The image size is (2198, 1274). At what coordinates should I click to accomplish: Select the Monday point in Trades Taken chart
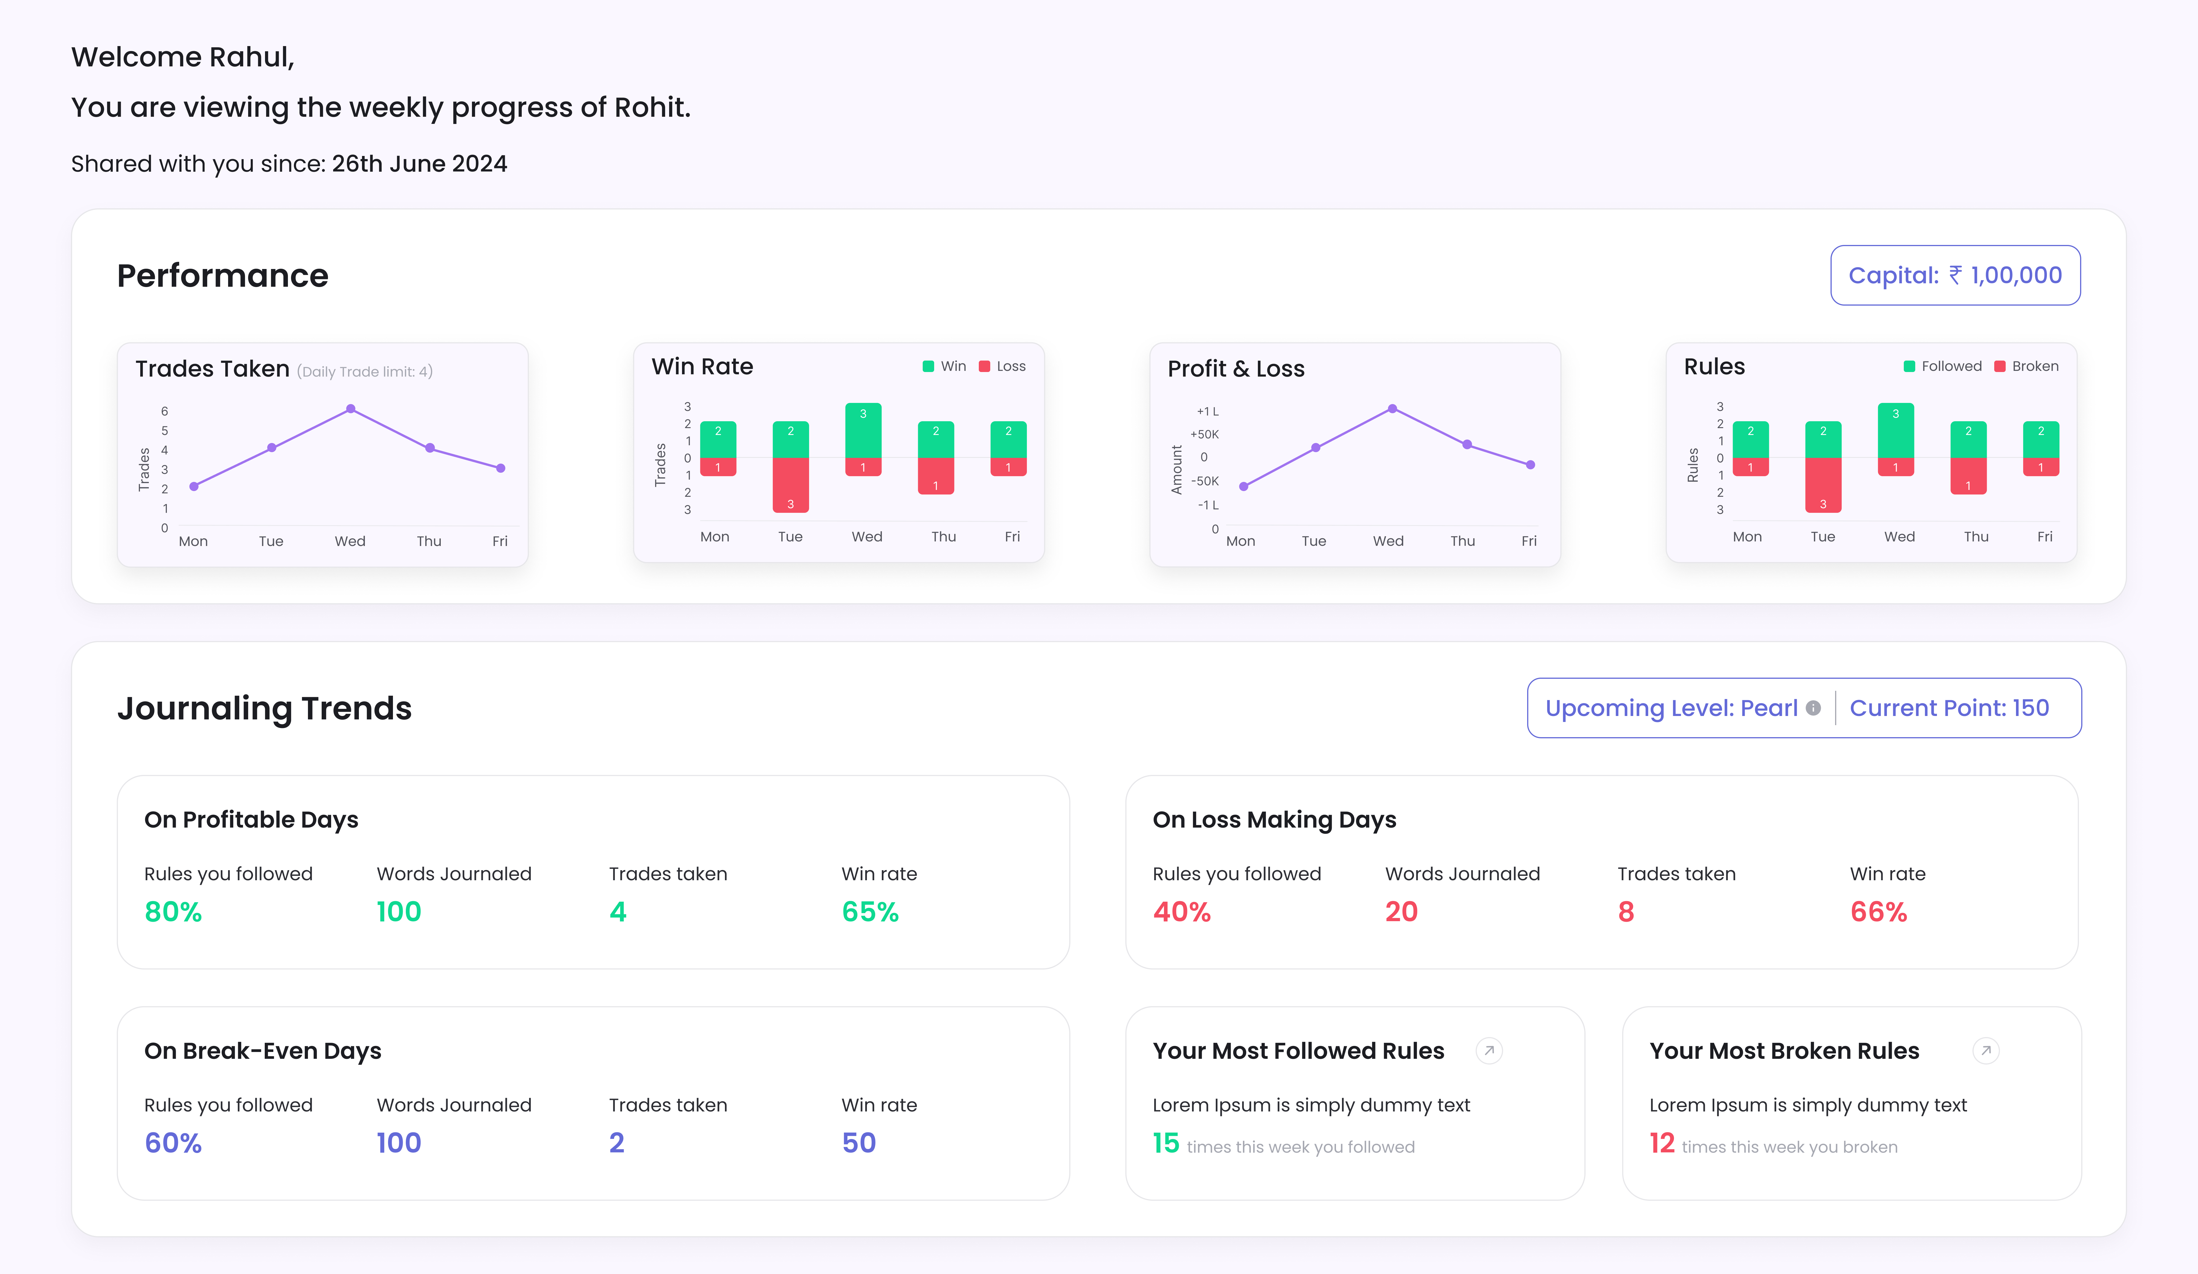click(194, 486)
